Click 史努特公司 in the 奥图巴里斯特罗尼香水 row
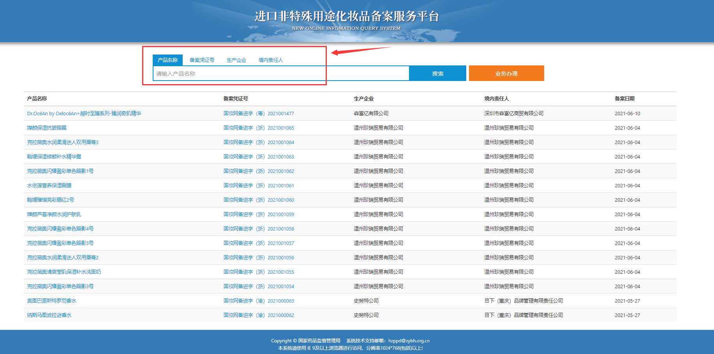Image resolution: width=714 pixels, height=354 pixels. [x=366, y=301]
